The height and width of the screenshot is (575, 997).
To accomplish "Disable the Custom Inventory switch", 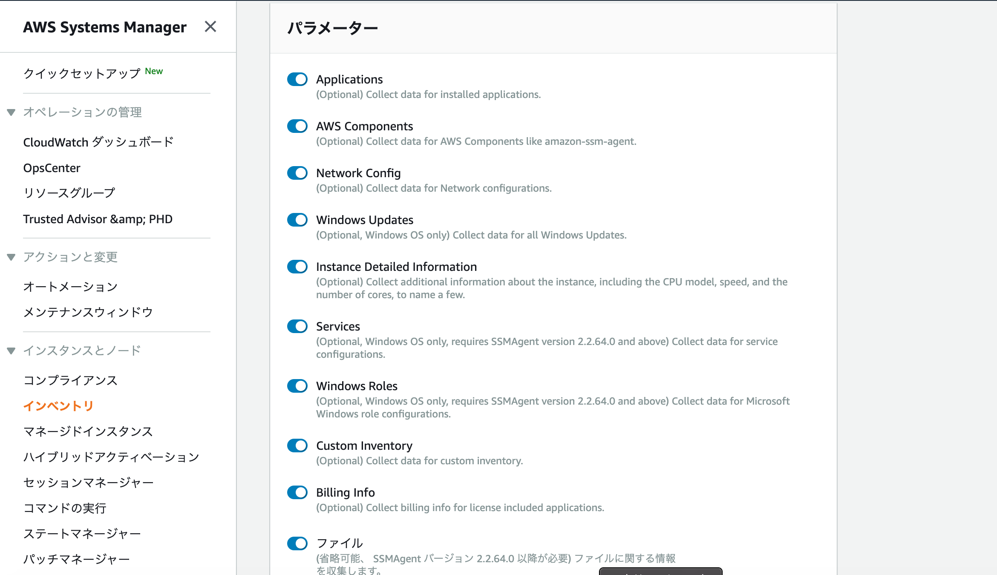I will [297, 446].
